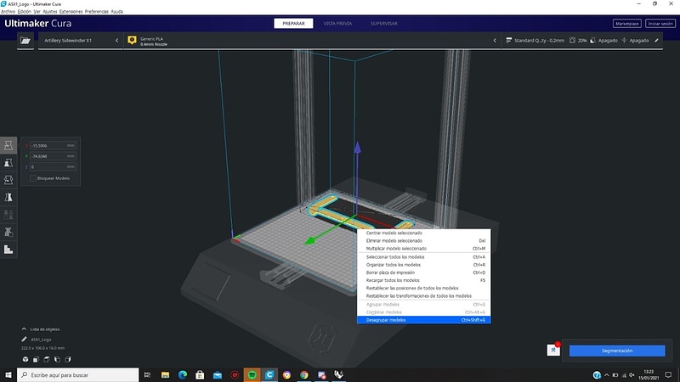Open the Archivo menu
The height and width of the screenshot is (382, 680).
(x=8, y=12)
